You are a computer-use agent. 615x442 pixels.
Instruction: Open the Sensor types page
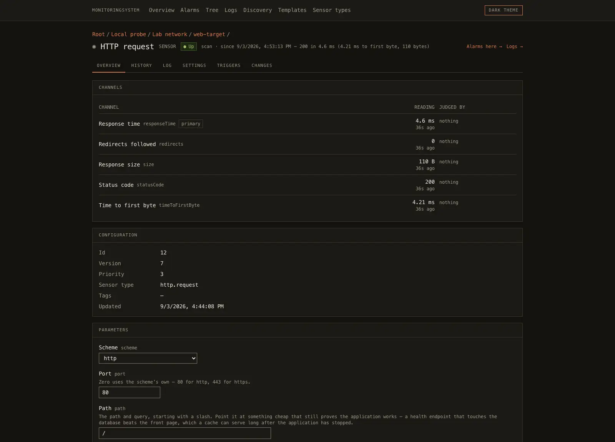[x=332, y=10]
